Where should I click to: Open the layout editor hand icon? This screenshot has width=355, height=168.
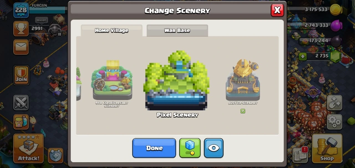pyautogui.click(x=334, y=103)
